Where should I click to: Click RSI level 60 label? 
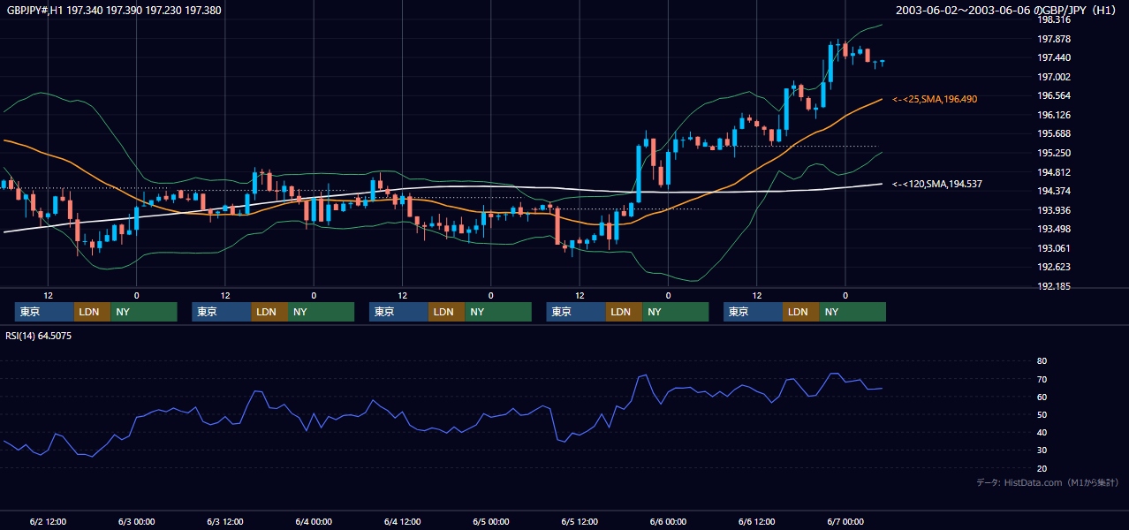point(1042,397)
